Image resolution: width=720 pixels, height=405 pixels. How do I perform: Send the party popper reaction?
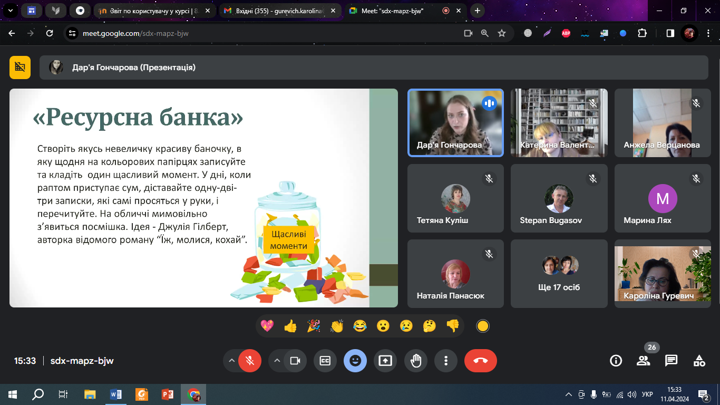pos(314,326)
